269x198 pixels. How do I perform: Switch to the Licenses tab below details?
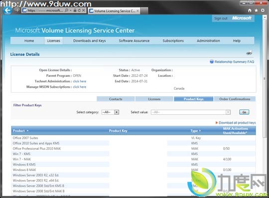[154, 99]
